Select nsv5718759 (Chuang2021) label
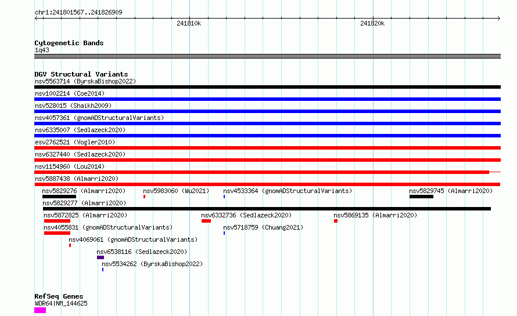 [x=263, y=227]
